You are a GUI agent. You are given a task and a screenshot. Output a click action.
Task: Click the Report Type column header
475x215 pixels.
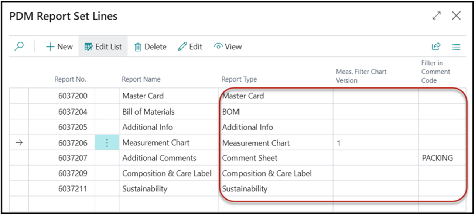pos(239,79)
